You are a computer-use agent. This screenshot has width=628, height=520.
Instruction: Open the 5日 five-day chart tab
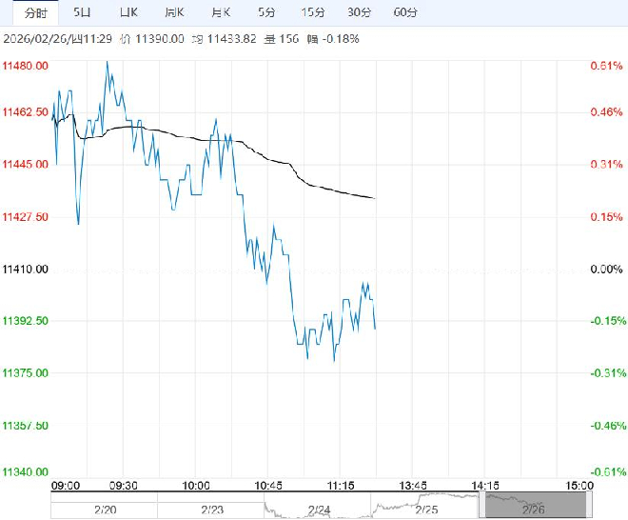click(84, 12)
